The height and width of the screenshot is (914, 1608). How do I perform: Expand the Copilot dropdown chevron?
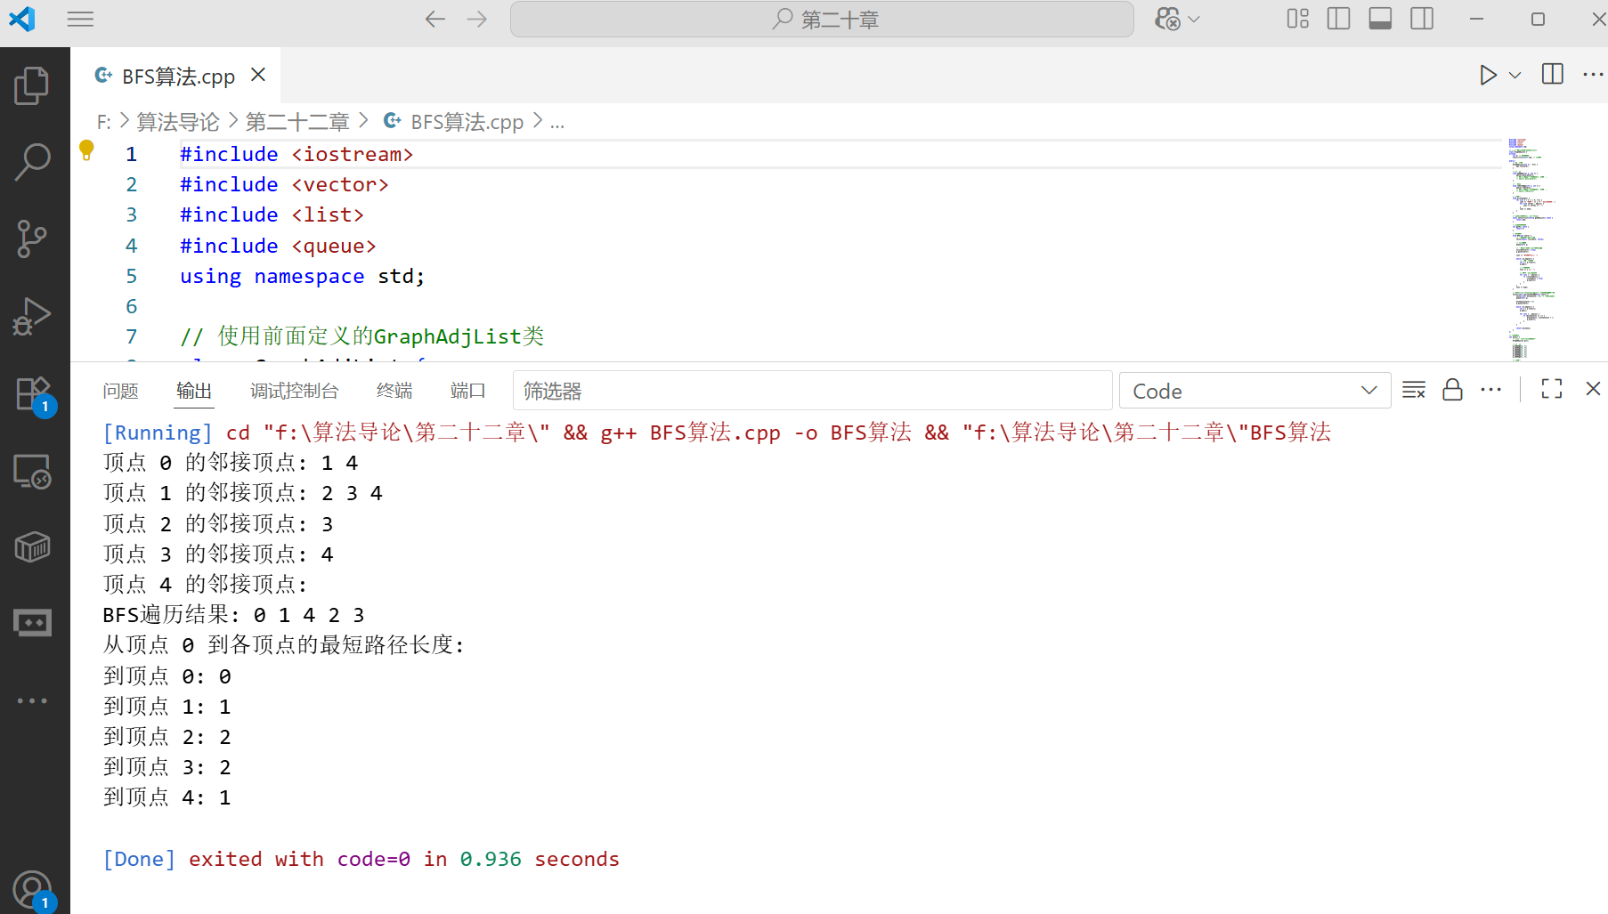(1195, 19)
